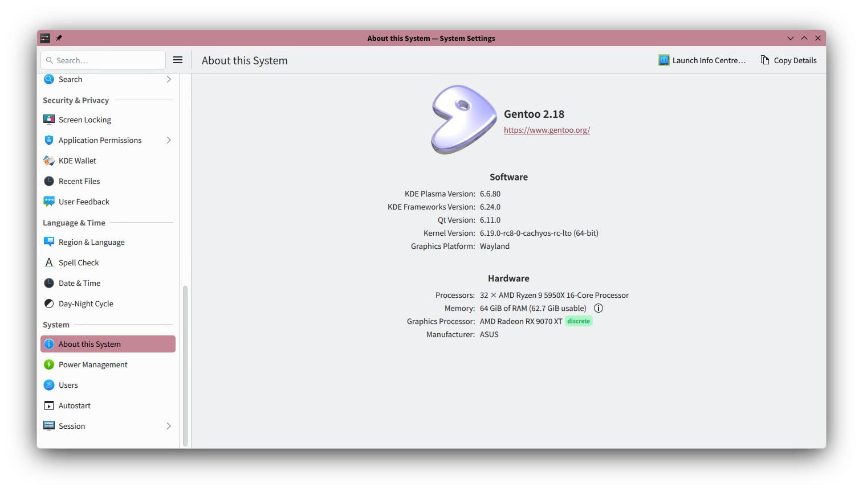Click the Language & Time section header
Image resolution: width=863 pixels, height=492 pixels.
point(74,223)
